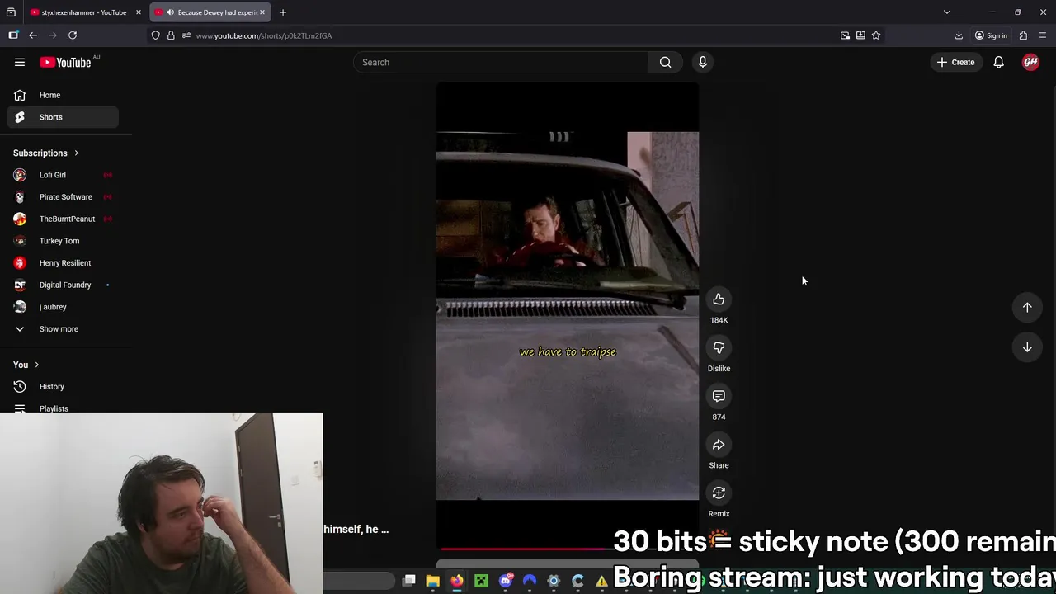This screenshot has width=1056, height=594.
Task: Open the Short's 874 comments
Action: coord(719,396)
